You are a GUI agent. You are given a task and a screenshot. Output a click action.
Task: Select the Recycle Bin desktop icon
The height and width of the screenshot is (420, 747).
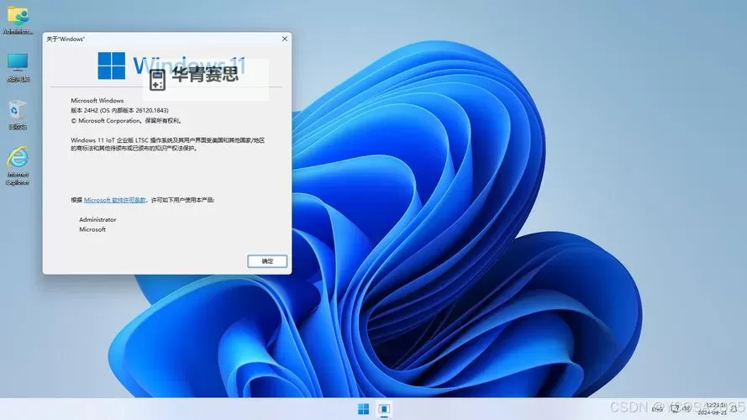[17, 112]
